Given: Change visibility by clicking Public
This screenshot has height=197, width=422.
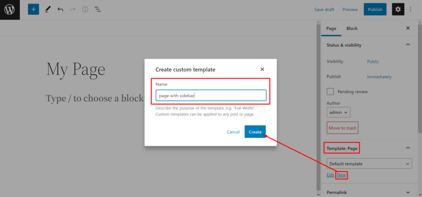Looking at the screenshot, I should coord(373,62).
